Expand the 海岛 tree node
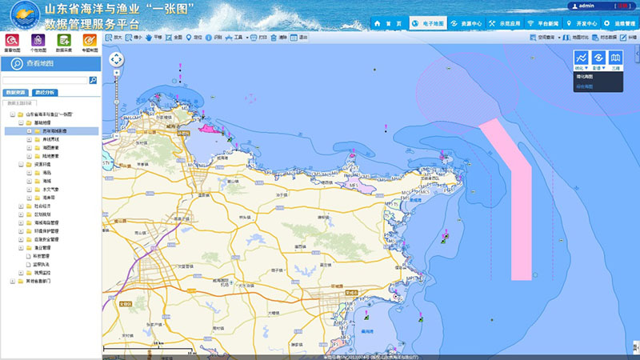Viewport: 640px width, 360px height. tap(29, 173)
